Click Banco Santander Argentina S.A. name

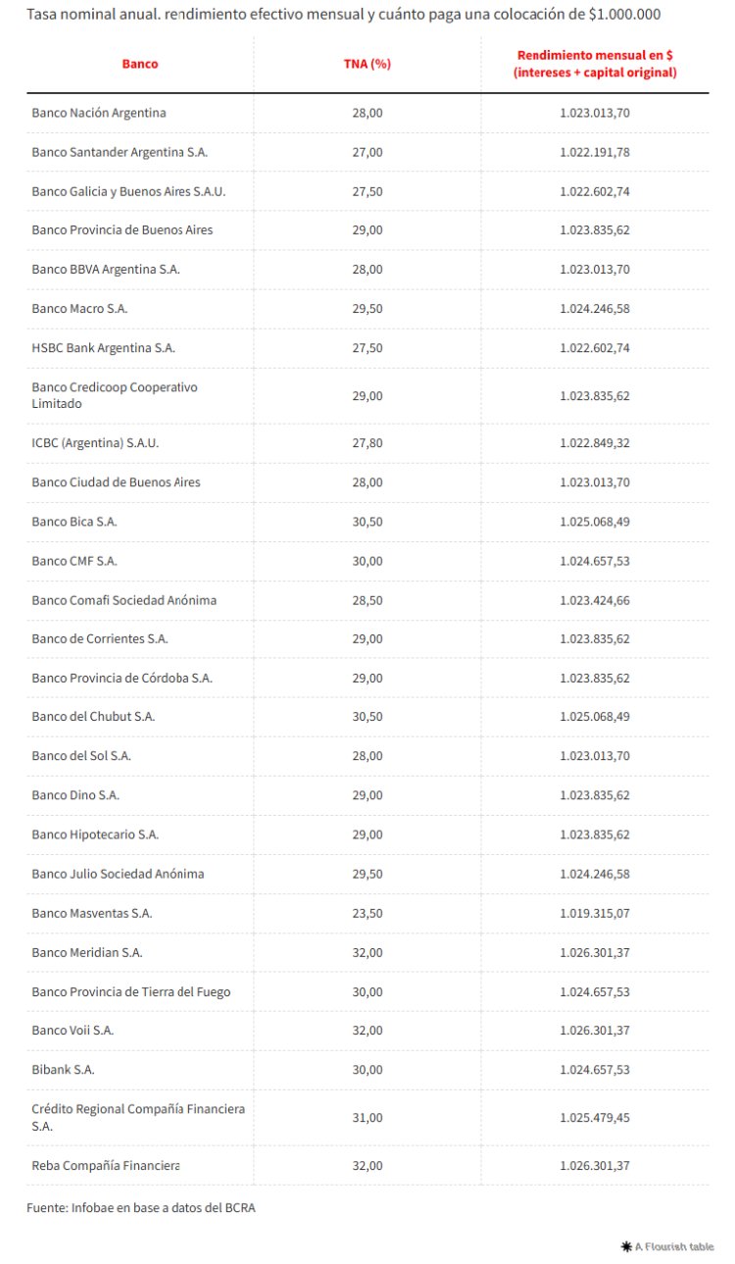click(120, 152)
